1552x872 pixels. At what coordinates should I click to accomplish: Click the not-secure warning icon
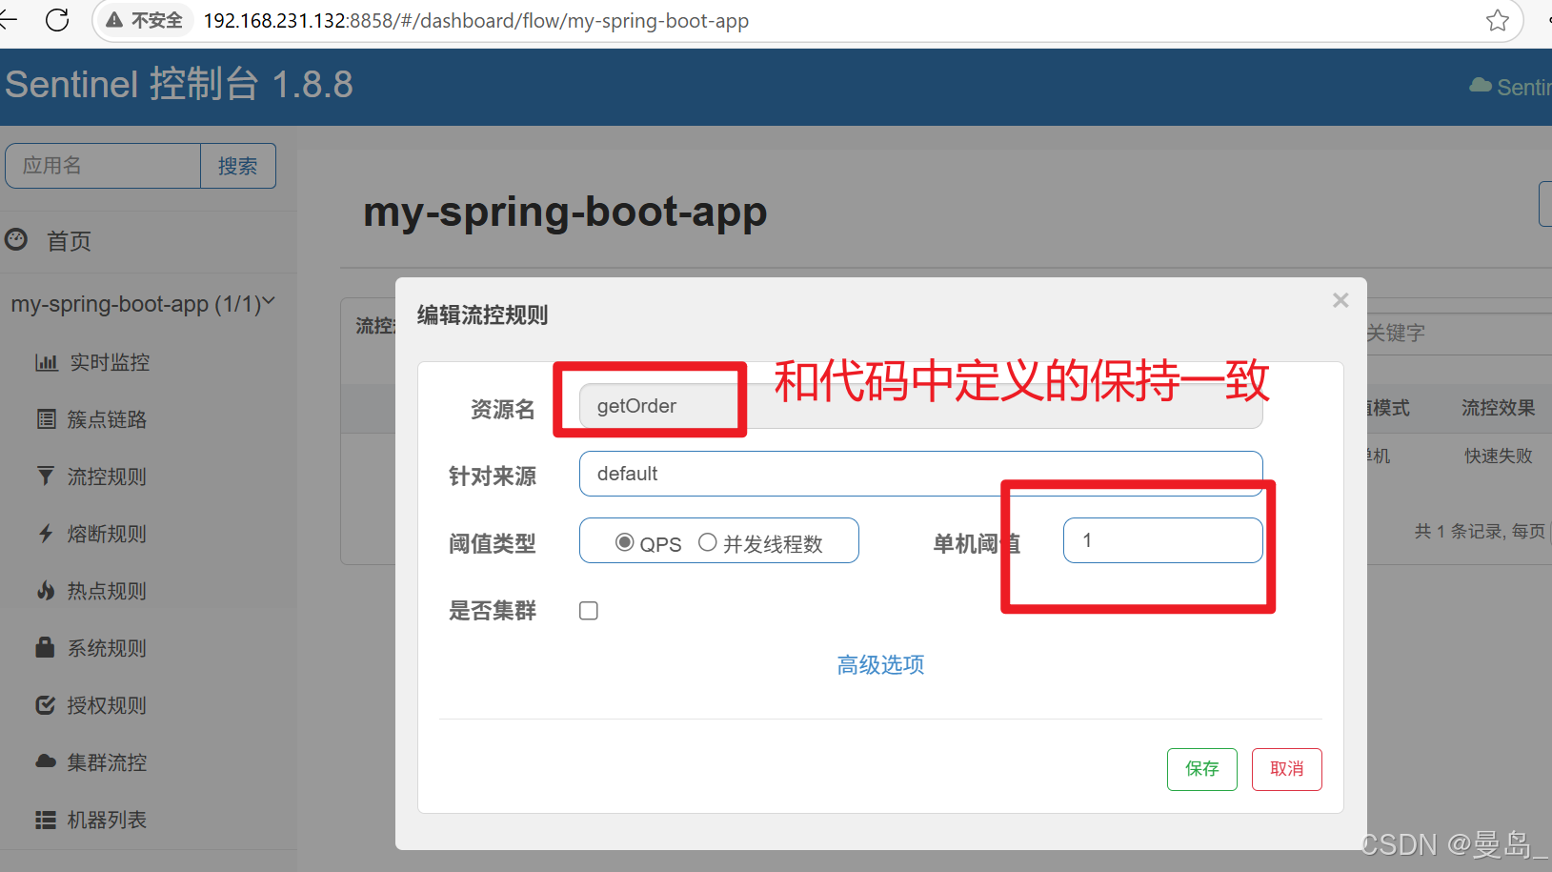(114, 20)
